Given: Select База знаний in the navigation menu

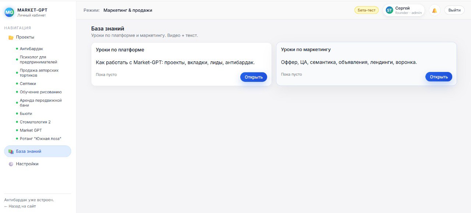Looking at the screenshot, I should click(28, 151).
